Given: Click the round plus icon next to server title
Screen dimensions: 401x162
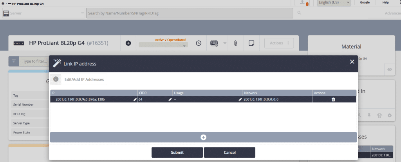Looking at the screenshot, I should pos(128,43).
